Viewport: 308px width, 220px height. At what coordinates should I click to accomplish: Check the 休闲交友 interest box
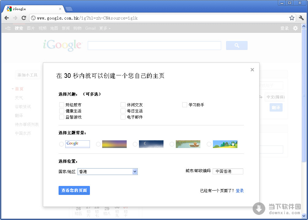click(x=123, y=105)
